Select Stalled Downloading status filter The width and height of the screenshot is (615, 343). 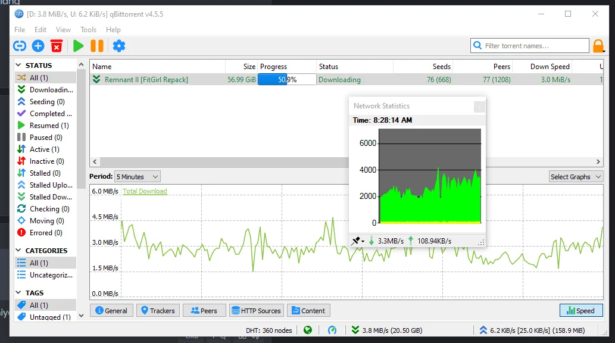(45, 197)
